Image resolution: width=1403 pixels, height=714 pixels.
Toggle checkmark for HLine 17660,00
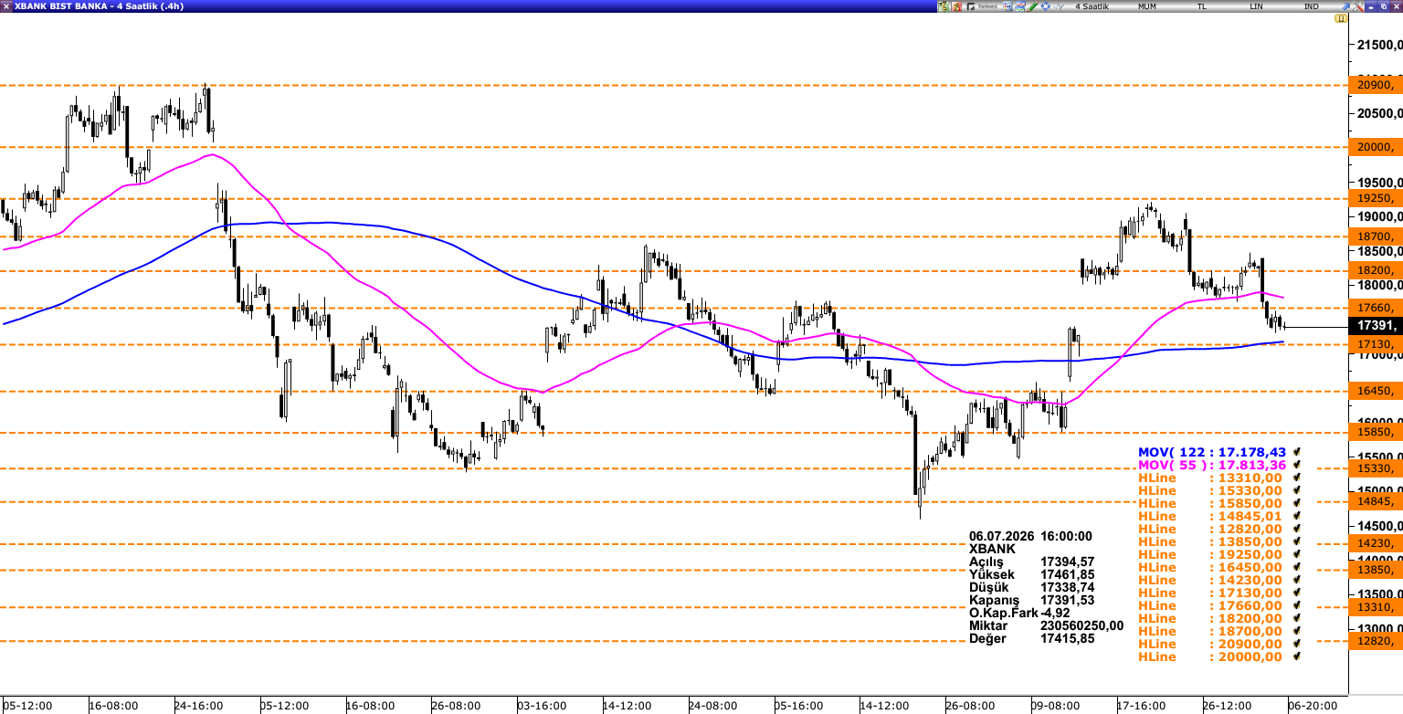(x=1296, y=605)
